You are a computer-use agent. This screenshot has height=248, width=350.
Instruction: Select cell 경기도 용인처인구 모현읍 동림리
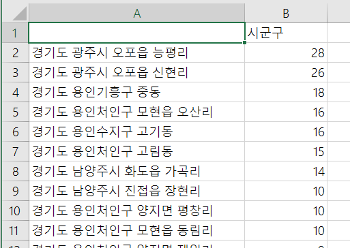[136, 230]
